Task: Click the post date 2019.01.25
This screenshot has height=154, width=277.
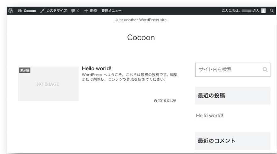Action: point(165,101)
